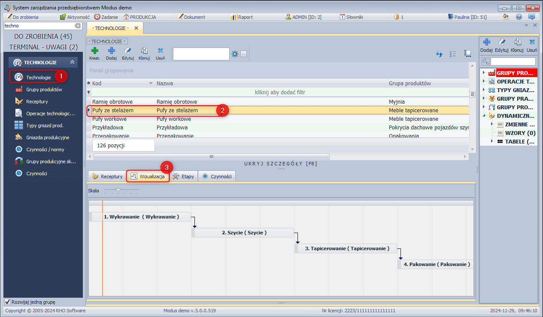The height and width of the screenshot is (317, 543).
Task: Click the gear icon beside toolbar search field
Action: [235, 54]
